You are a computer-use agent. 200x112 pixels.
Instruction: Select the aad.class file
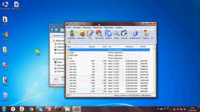(x=108, y=75)
